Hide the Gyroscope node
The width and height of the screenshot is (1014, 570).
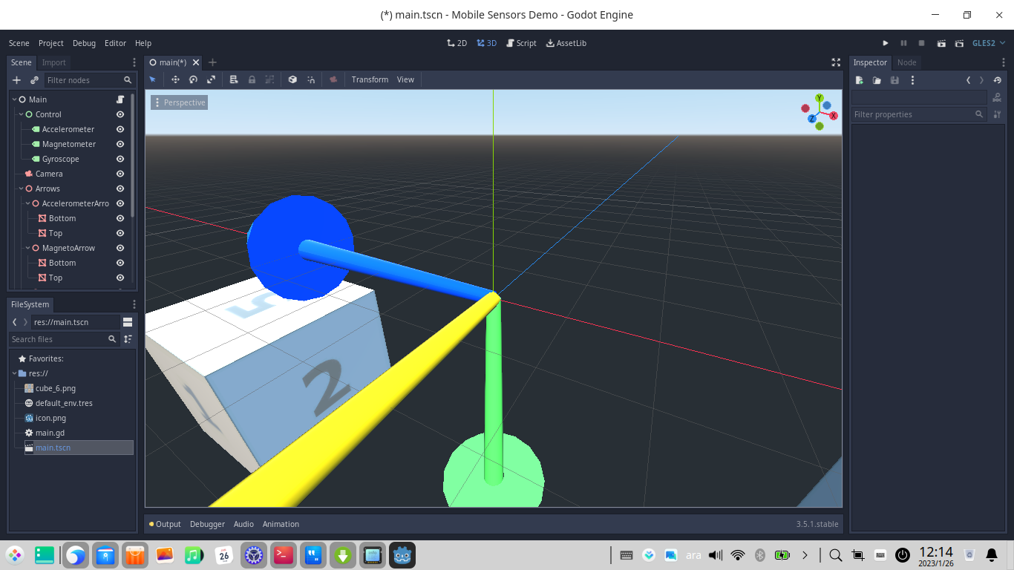click(120, 159)
